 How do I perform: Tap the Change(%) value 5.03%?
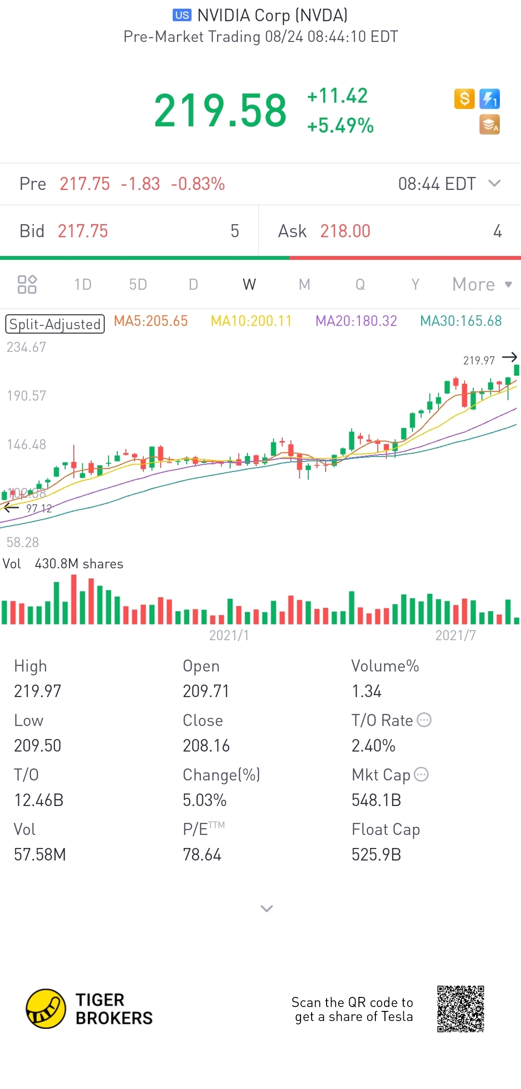tap(205, 800)
